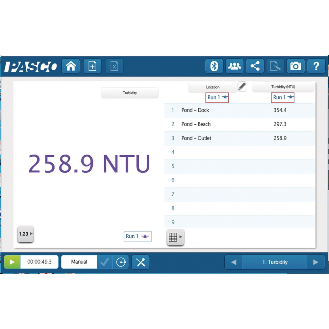
Task: Click the pencil edit icon beside Location
Action: pyautogui.click(x=242, y=87)
